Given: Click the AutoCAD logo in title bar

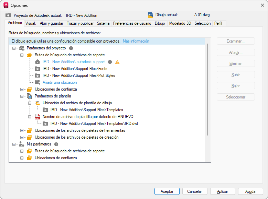Looking at the screenshot, I should [x=6, y=5].
